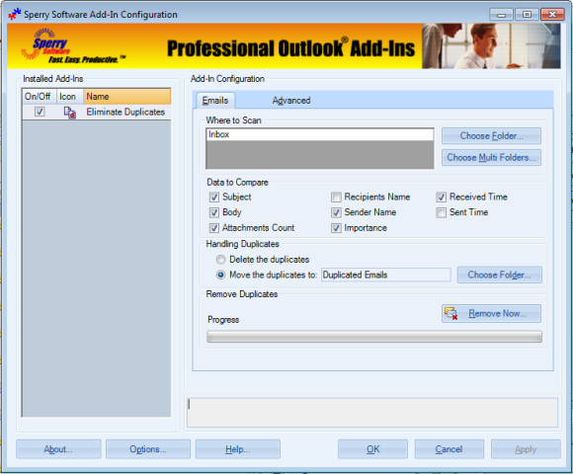
Task: Enable the Sent Time checkbox
Action: pos(441,212)
